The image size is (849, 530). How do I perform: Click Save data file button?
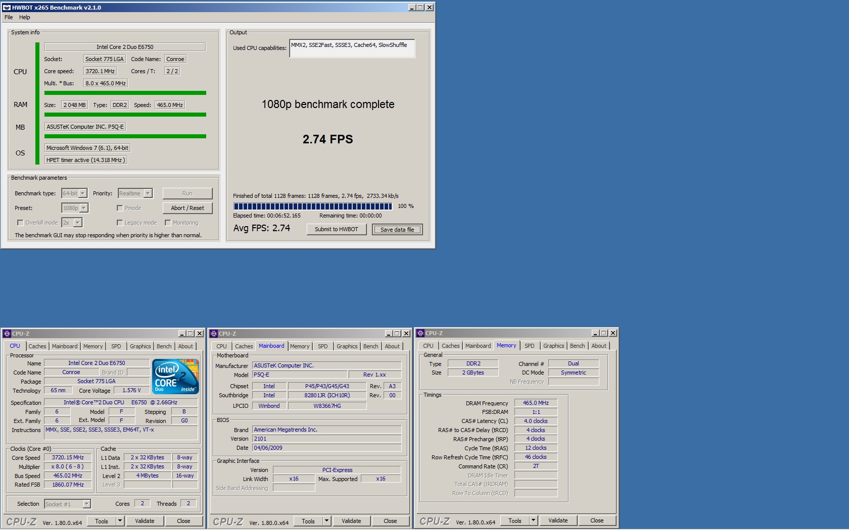click(397, 230)
